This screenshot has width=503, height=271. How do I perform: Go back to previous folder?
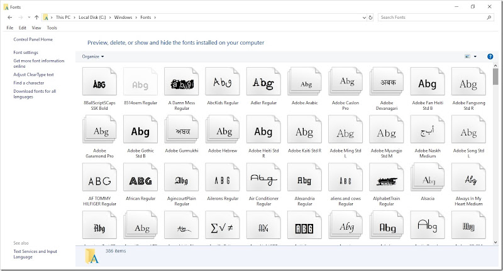pos(10,18)
